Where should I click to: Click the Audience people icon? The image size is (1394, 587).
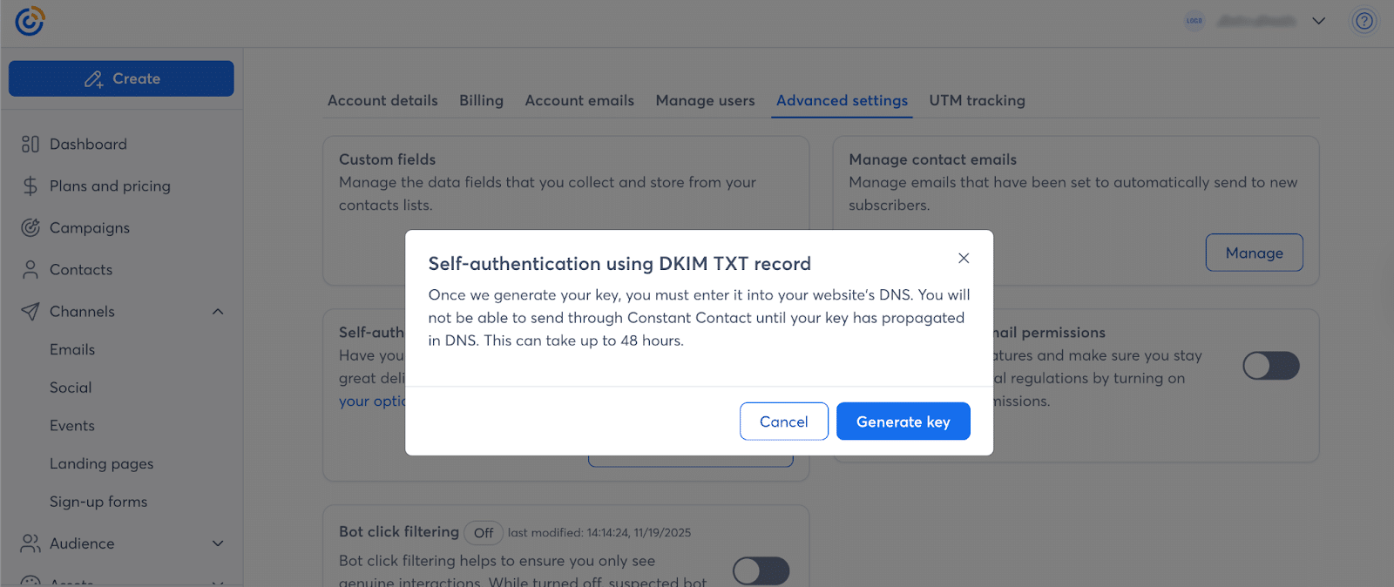[x=30, y=543]
